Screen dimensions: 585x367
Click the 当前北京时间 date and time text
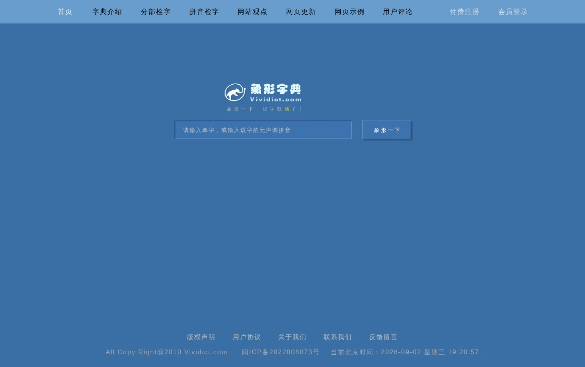pos(405,352)
